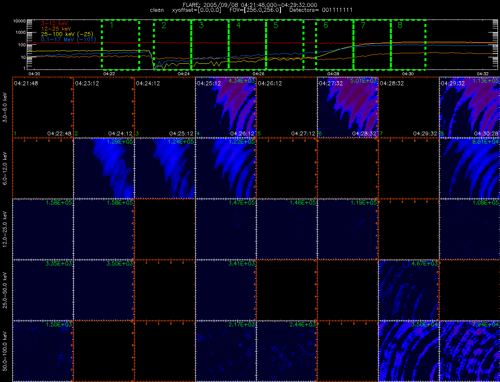Click the '25.0-50.0 keV' row label
Image resolution: width=500 pixels, height=382 pixels.
pos(5,290)
